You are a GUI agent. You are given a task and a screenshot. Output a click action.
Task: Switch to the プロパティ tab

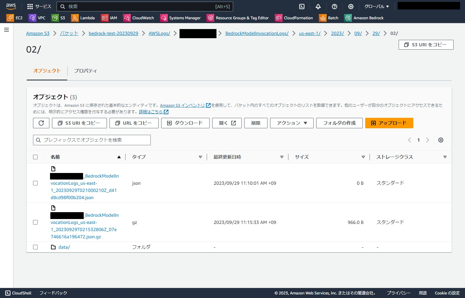[86, 71]
